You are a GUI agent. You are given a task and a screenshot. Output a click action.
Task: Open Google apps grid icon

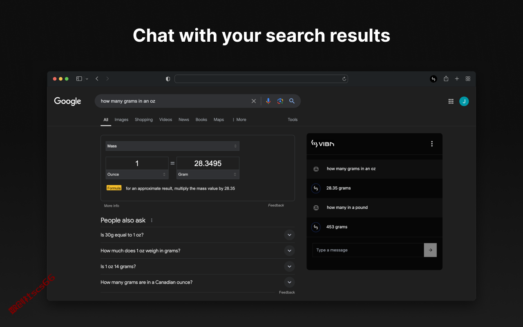pos(451,101)
